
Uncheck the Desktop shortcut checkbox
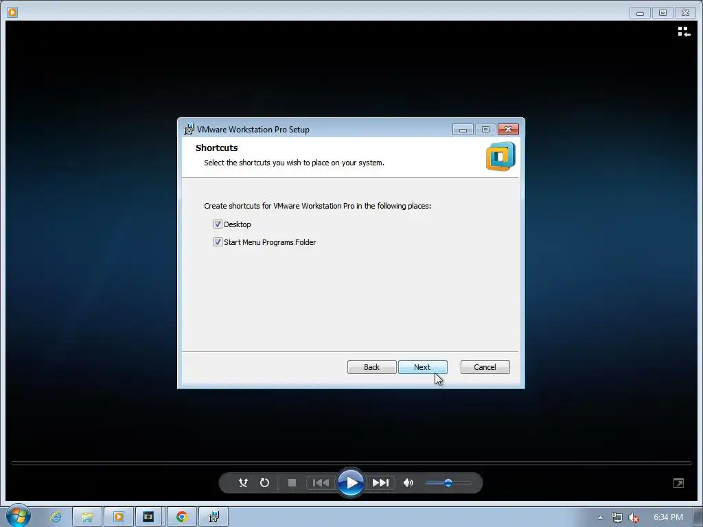218,224
